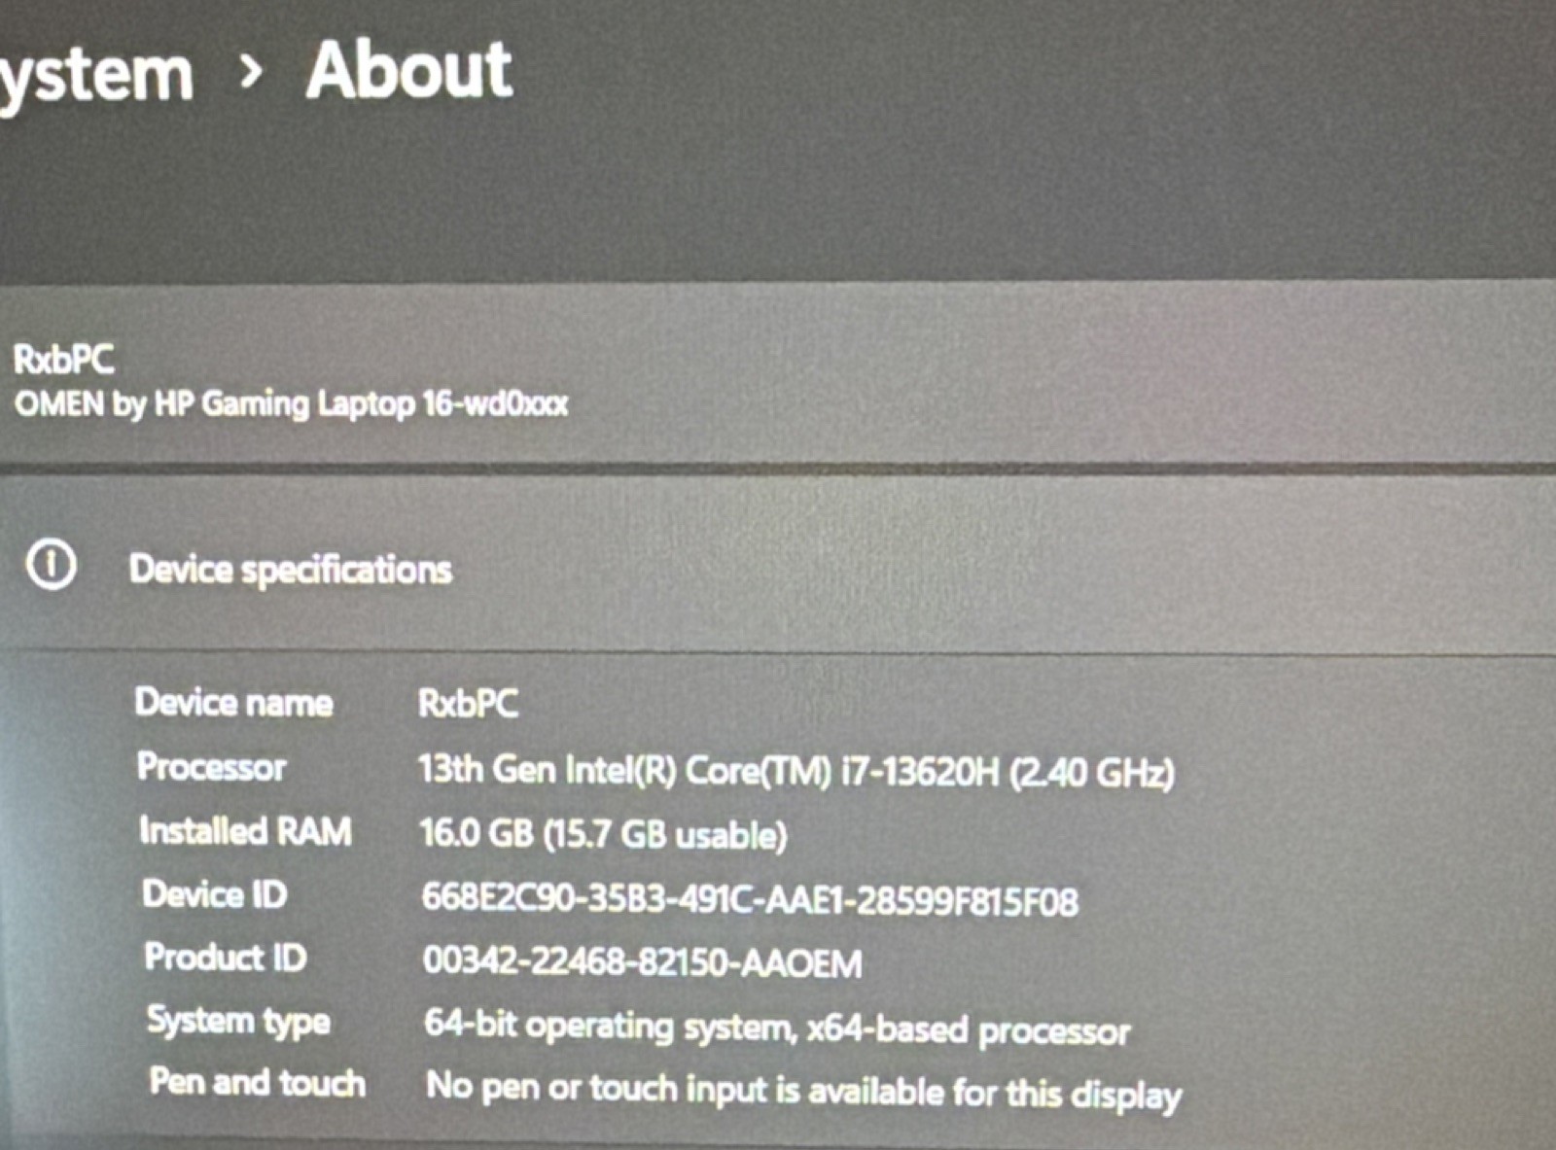The width and height of the screenshot is (1556, 1150).
Task: Click the Processor label
Action: (x=211, y=767)
